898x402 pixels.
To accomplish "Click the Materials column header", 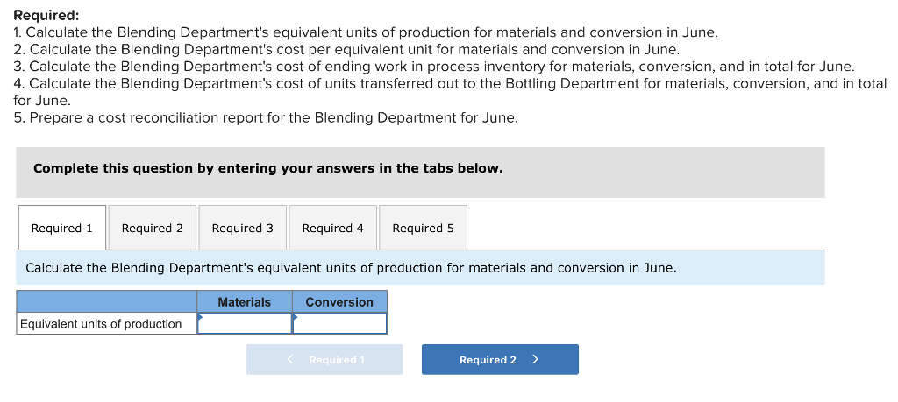I will pyautogui.click(x=244, y=302).
